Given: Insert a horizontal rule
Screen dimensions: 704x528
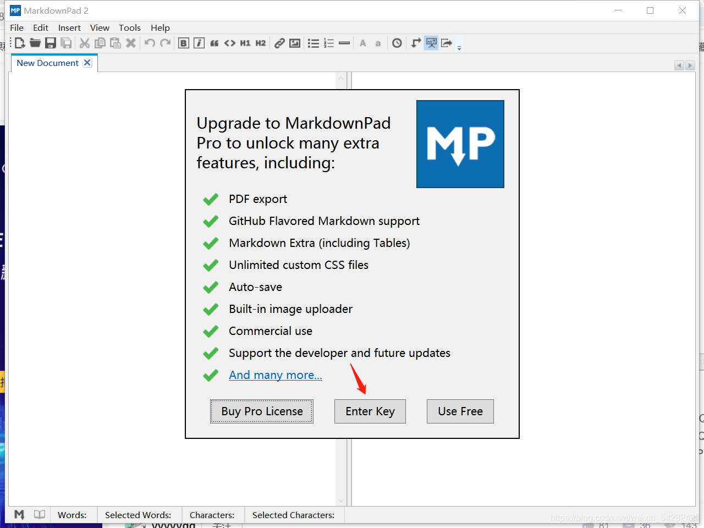Looking at the screenshot, I should 344,43.
